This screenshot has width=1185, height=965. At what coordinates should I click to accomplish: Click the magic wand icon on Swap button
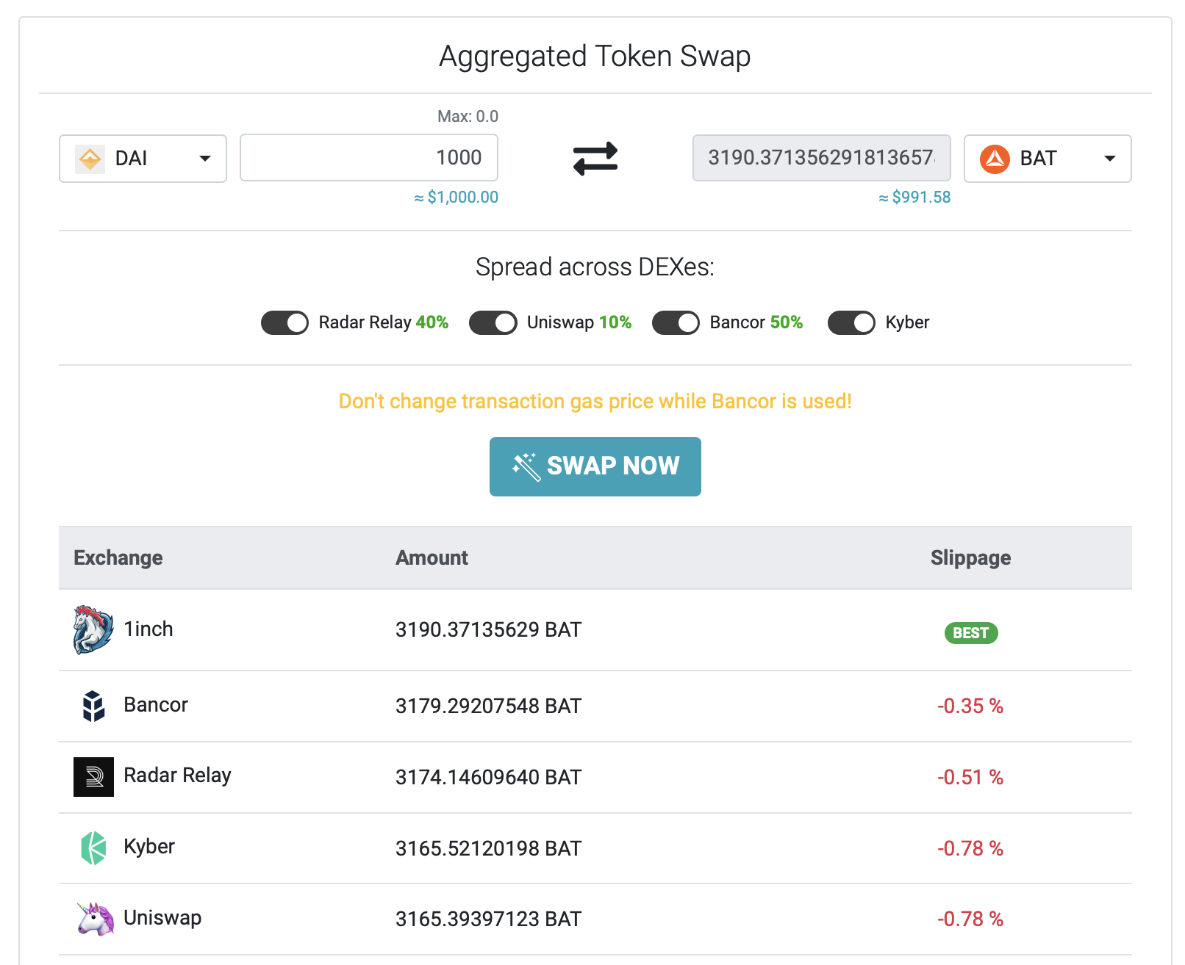(x=526, y=466)
